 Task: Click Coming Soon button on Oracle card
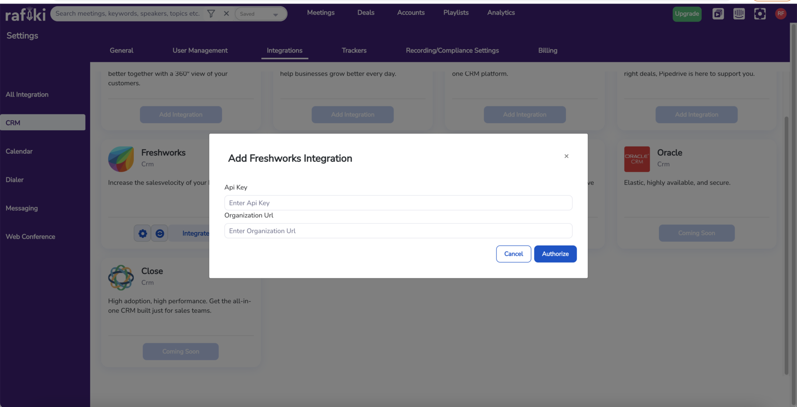(x=696, y=233)
